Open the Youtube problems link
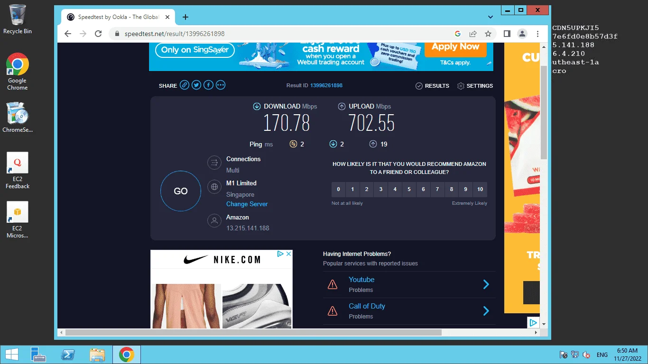 361,280
